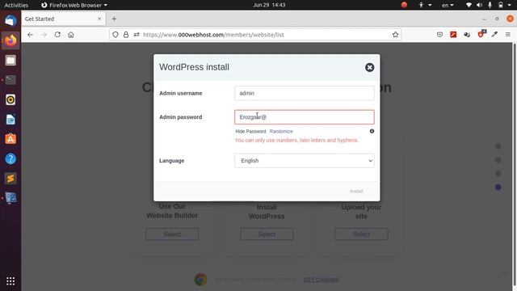Viewport: 517px width, 291px height.
Task: Click the Firefox dock icon
Action: coord(11,40)
